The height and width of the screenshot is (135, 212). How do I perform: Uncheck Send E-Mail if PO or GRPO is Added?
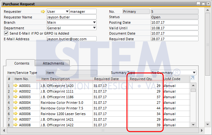6,33
